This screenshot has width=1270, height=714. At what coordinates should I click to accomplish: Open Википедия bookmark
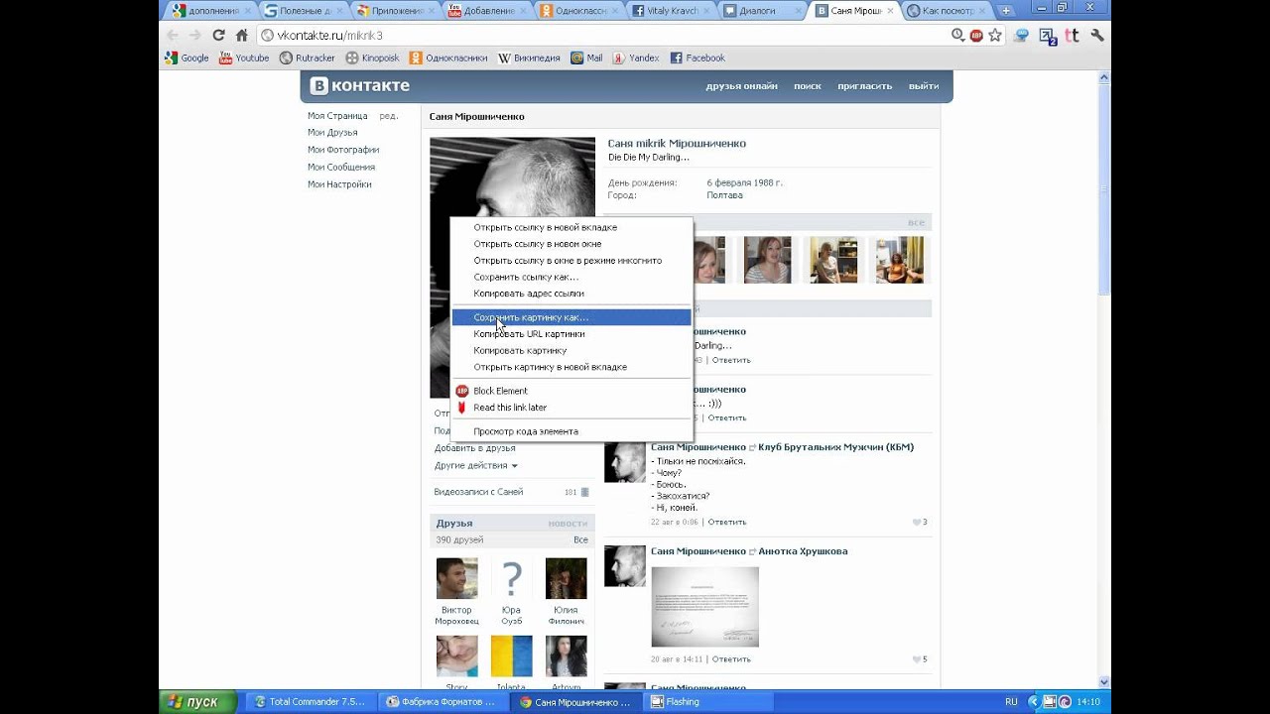point(529,58)
